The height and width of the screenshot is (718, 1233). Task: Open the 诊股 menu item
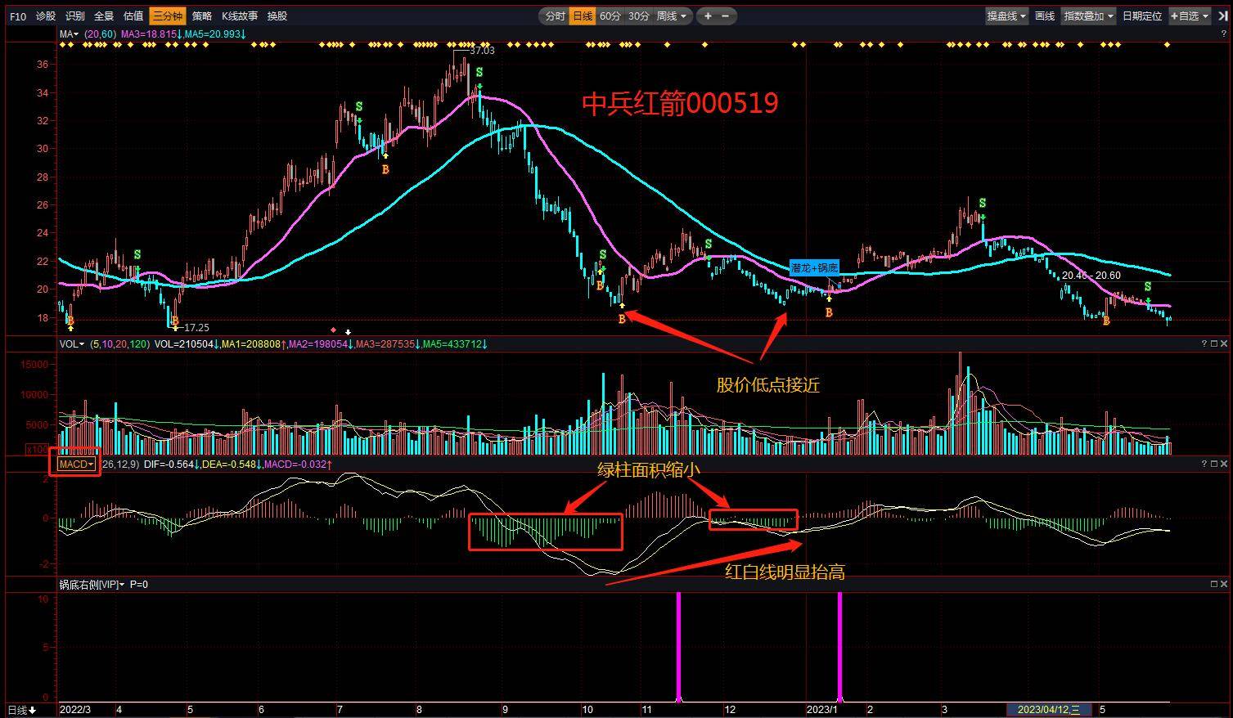pyautogui.click(x=46, y=16)
